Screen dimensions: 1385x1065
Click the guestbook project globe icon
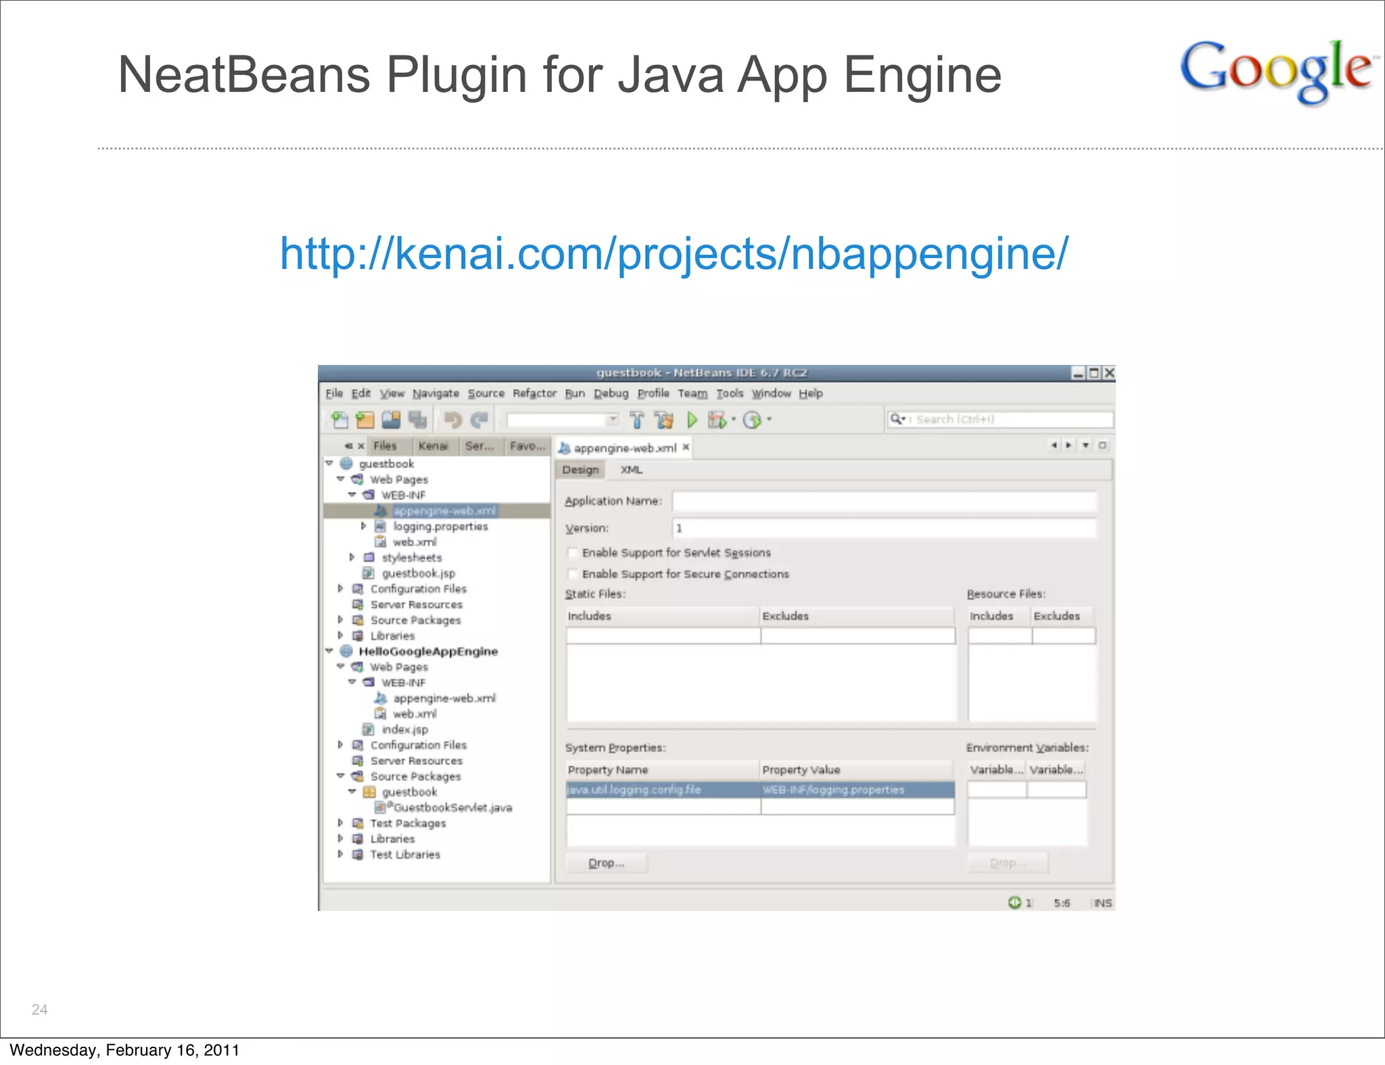click(346, 464)
